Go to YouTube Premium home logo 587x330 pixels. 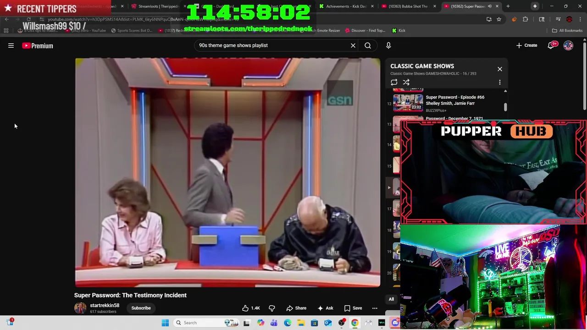[38, 45]
